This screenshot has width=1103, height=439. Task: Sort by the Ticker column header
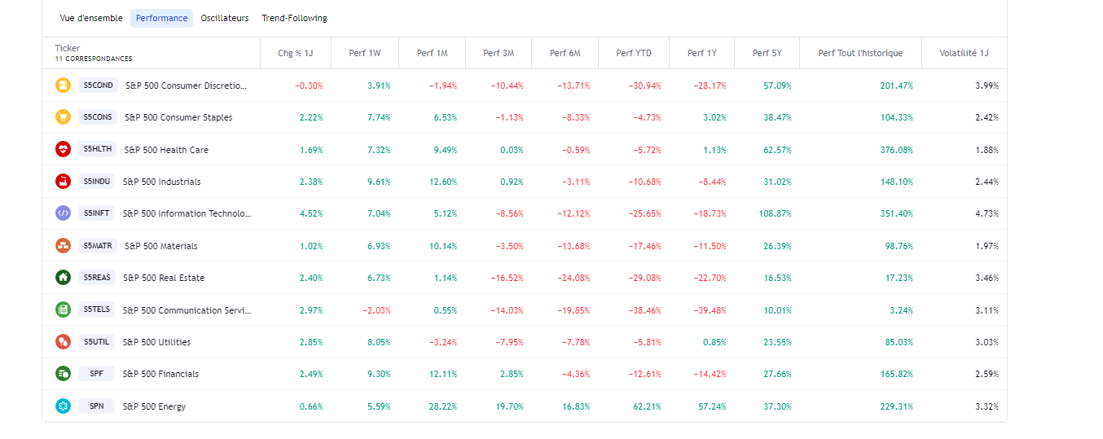[68, 49]
